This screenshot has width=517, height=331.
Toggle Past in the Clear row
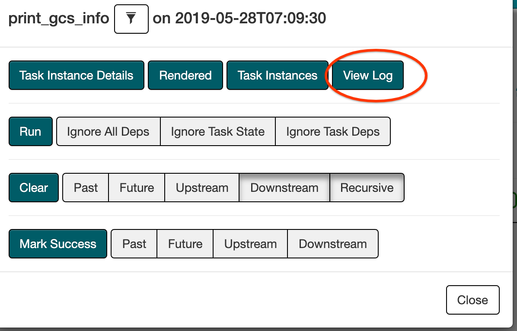tap(86, 188)
